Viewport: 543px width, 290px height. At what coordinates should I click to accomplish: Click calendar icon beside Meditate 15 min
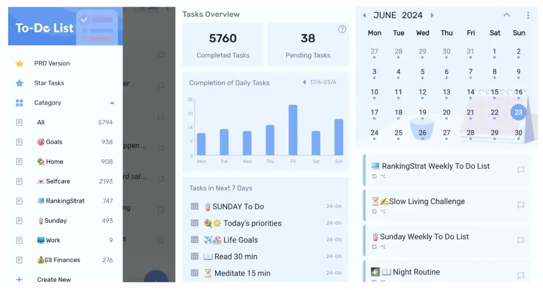click(195, 273)
